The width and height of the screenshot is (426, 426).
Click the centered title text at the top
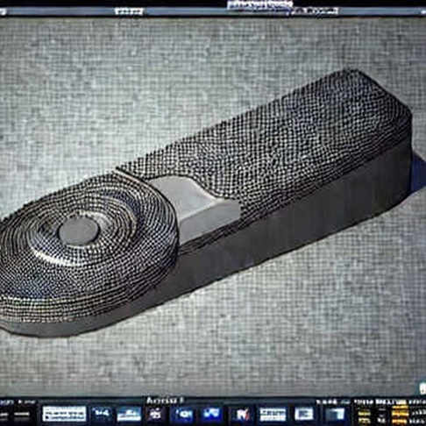tap(259, 4)
